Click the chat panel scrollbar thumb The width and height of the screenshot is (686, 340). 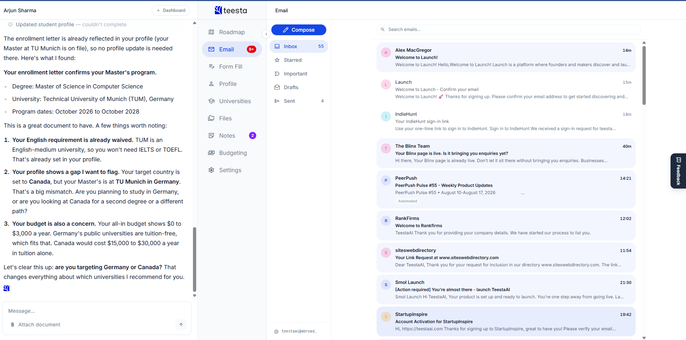tap(194, 259)
